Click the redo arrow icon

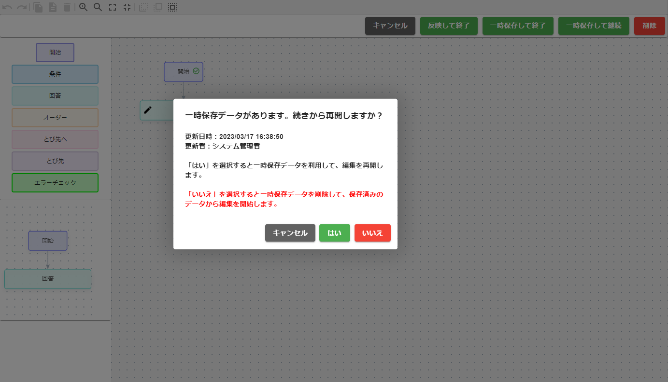pos(22,7)
